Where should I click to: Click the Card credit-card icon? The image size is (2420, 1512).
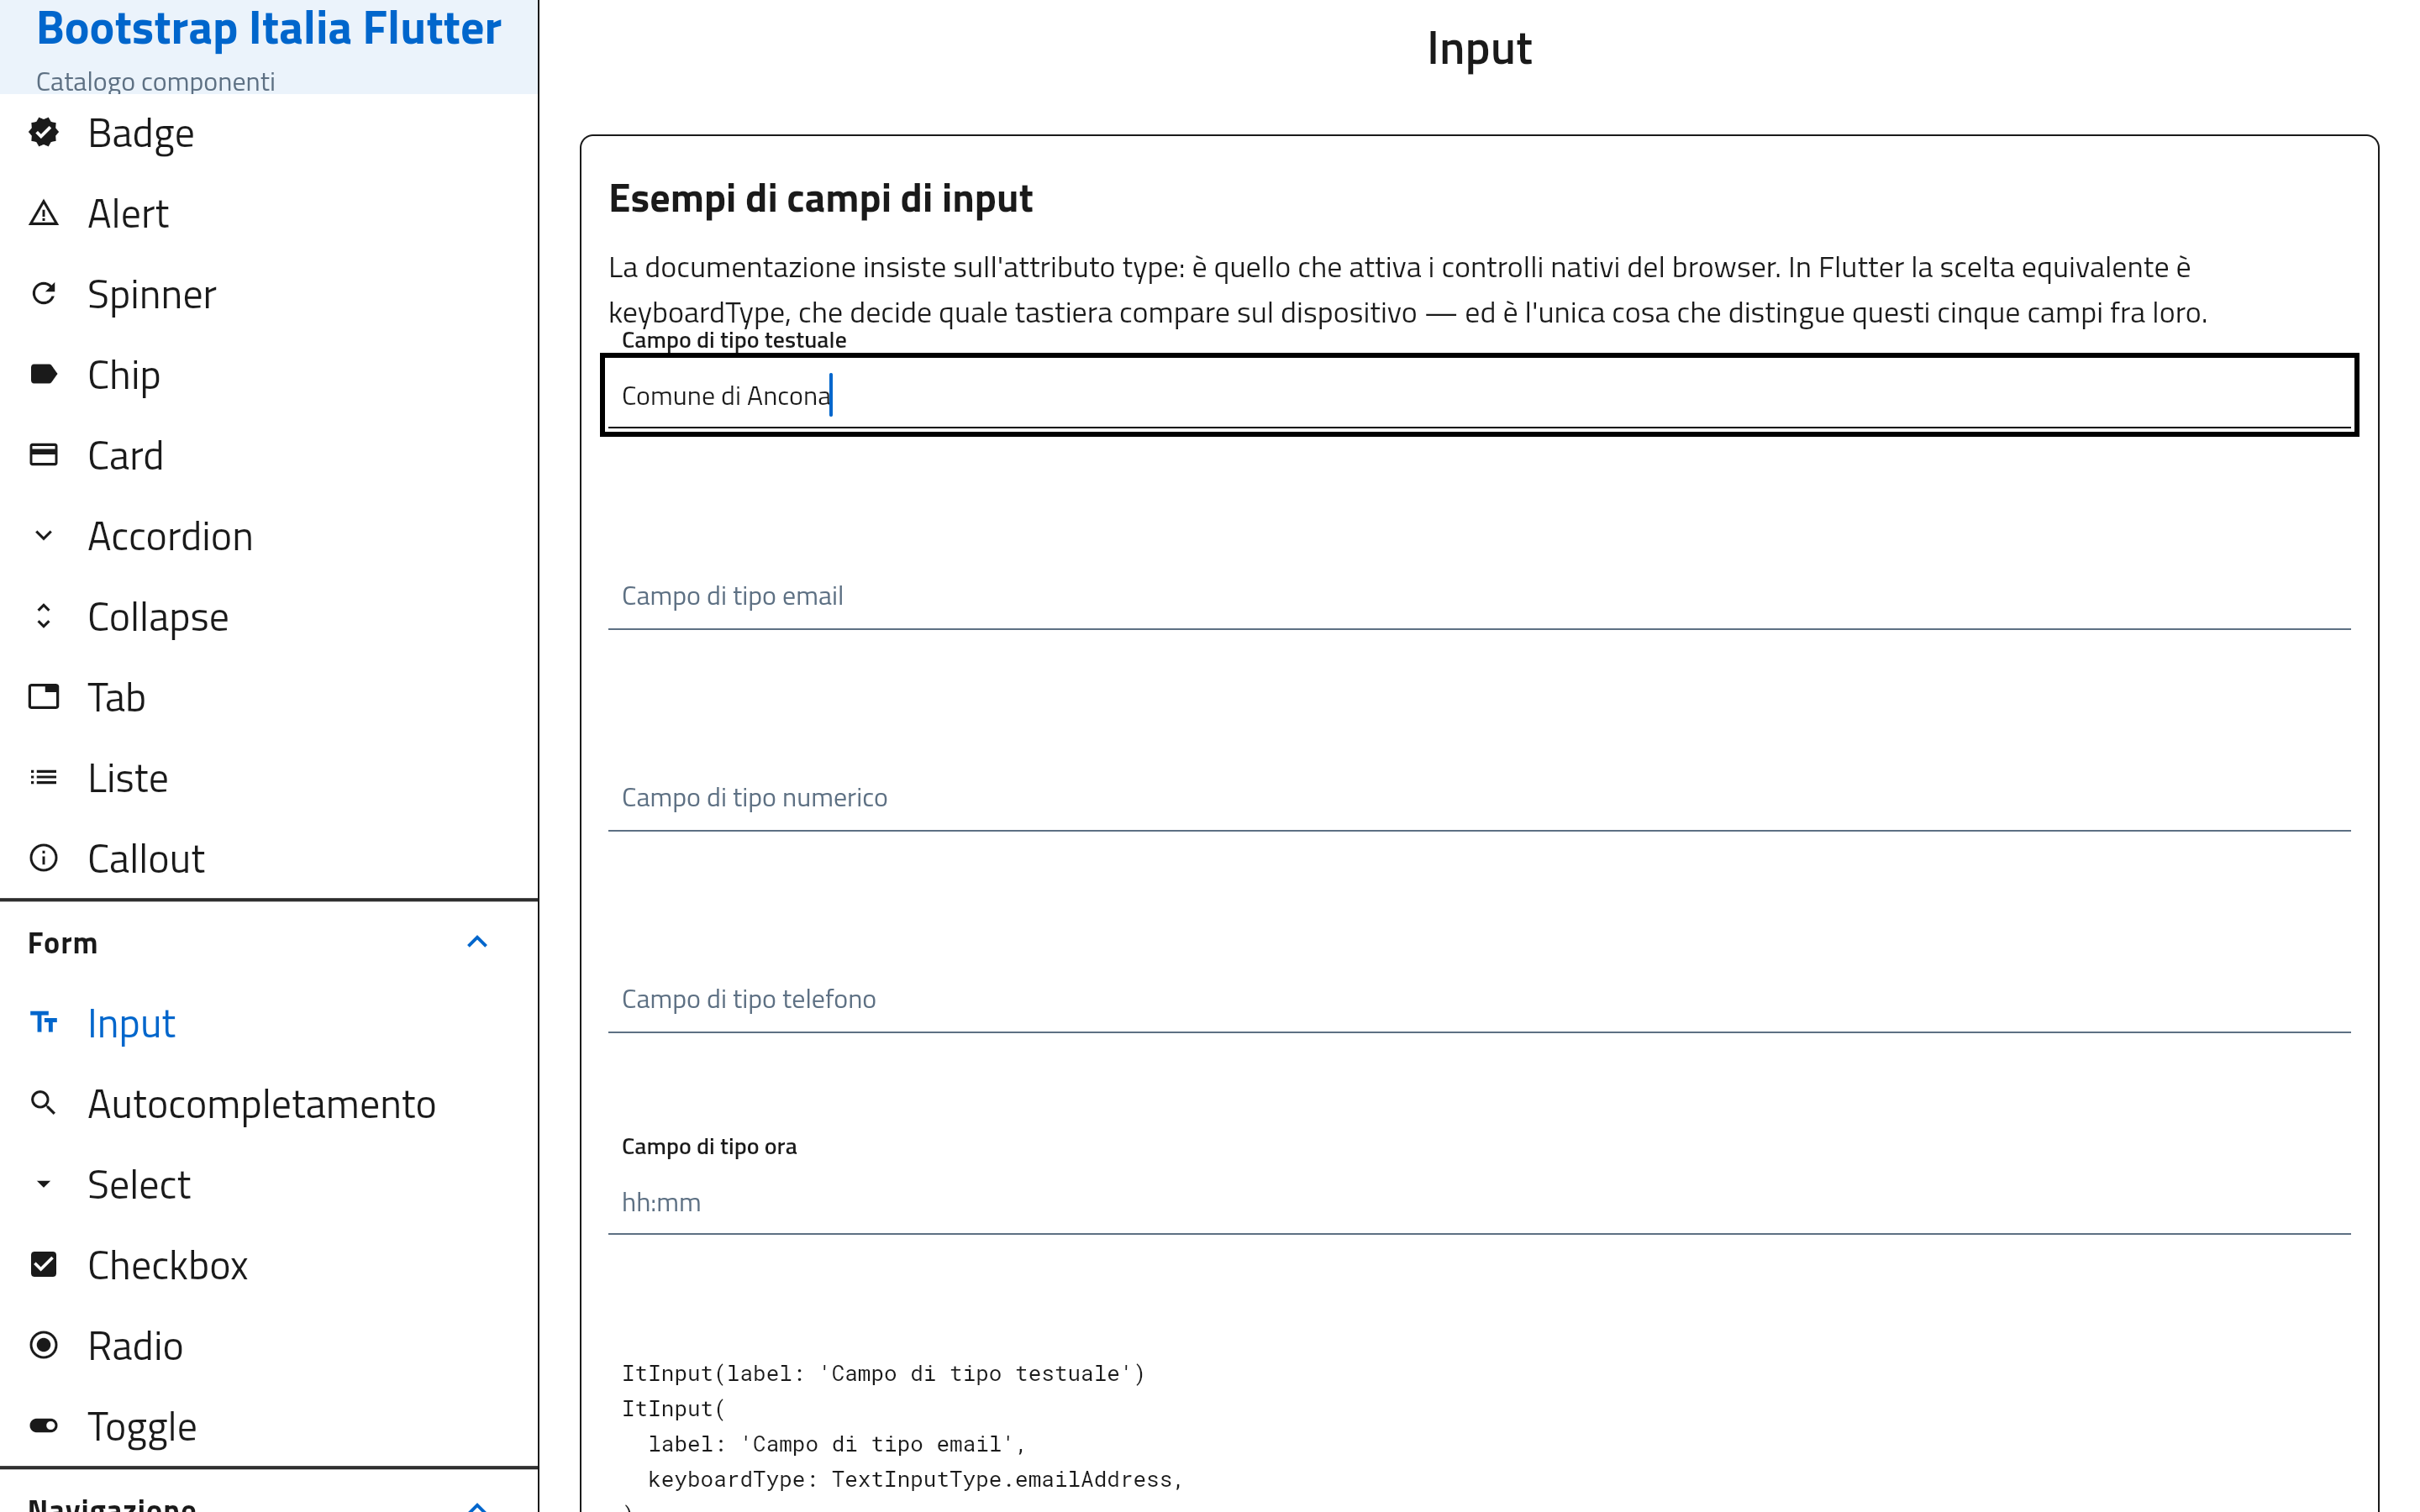(x=43, y=455)
